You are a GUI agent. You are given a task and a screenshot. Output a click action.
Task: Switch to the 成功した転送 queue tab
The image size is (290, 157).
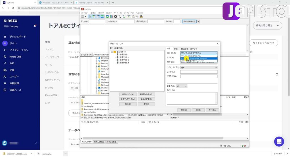(111, 142)
